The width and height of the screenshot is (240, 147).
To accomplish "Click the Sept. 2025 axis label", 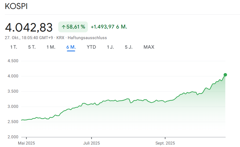I will [165, 143].
